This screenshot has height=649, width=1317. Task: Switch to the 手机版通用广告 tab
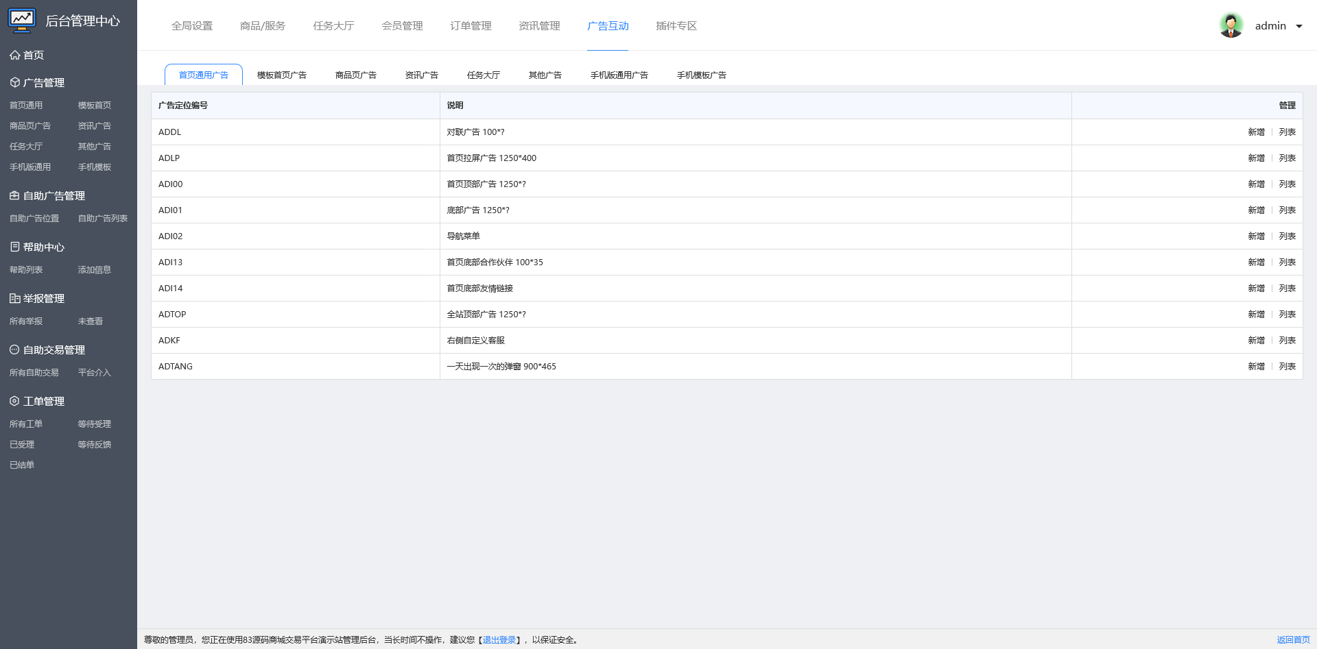click(619, 75)
